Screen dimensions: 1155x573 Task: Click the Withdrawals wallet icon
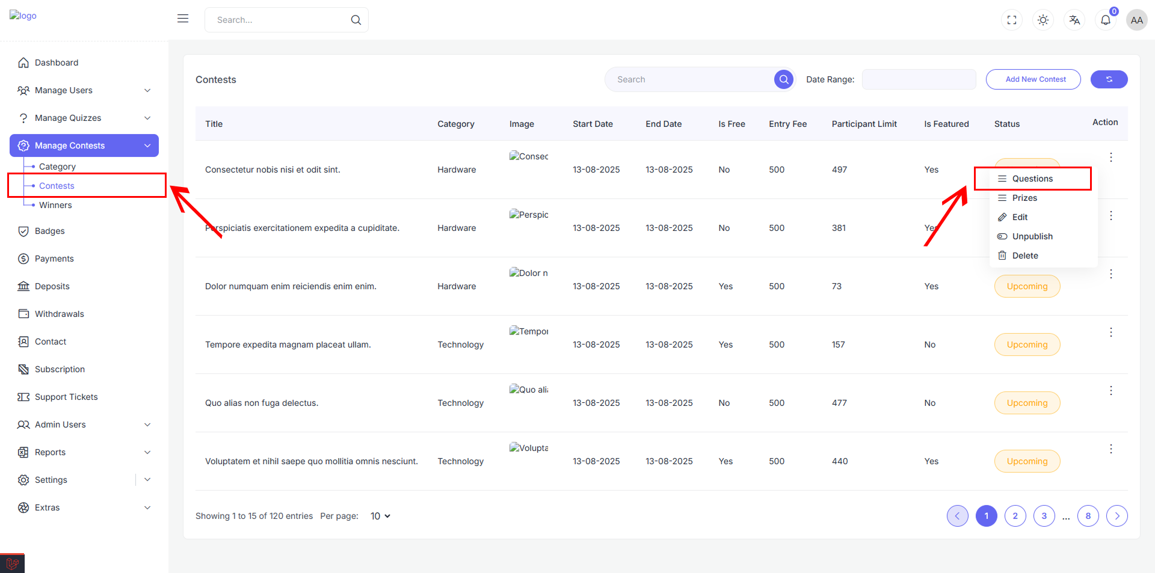[23, 314]
